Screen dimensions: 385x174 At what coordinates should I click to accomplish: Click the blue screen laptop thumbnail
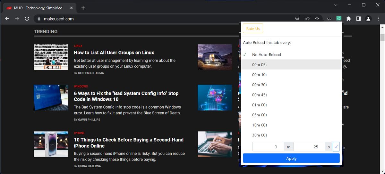coord(51,98)
